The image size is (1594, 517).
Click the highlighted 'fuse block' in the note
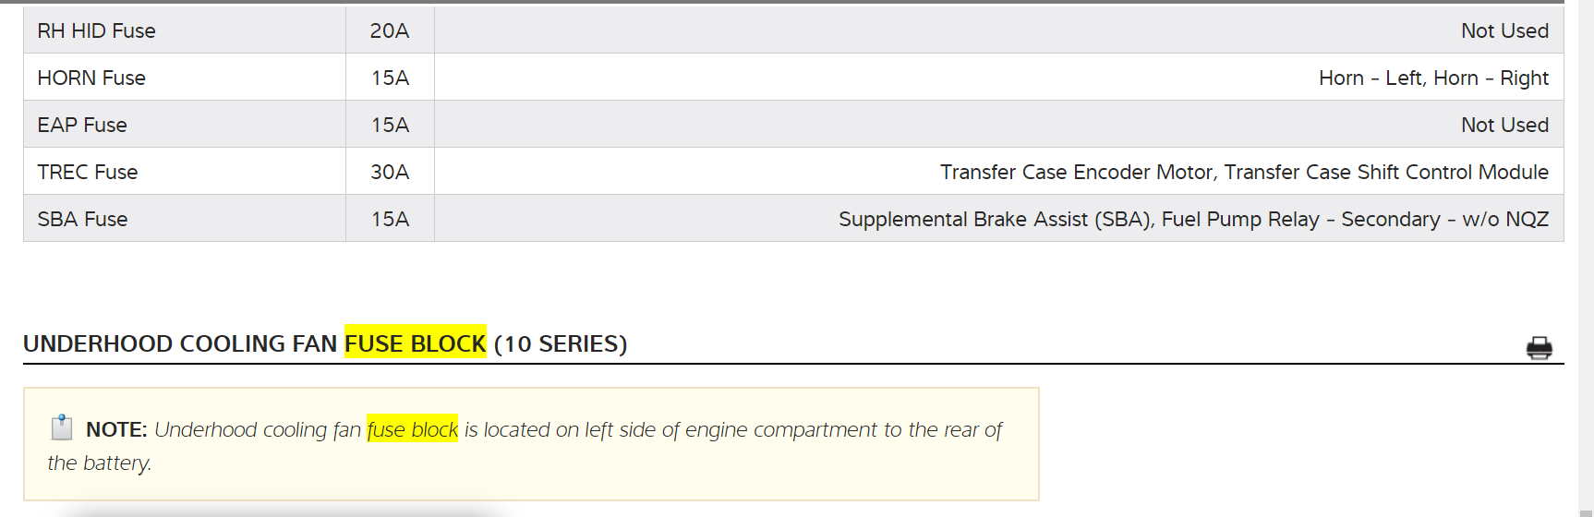point(412,429)
